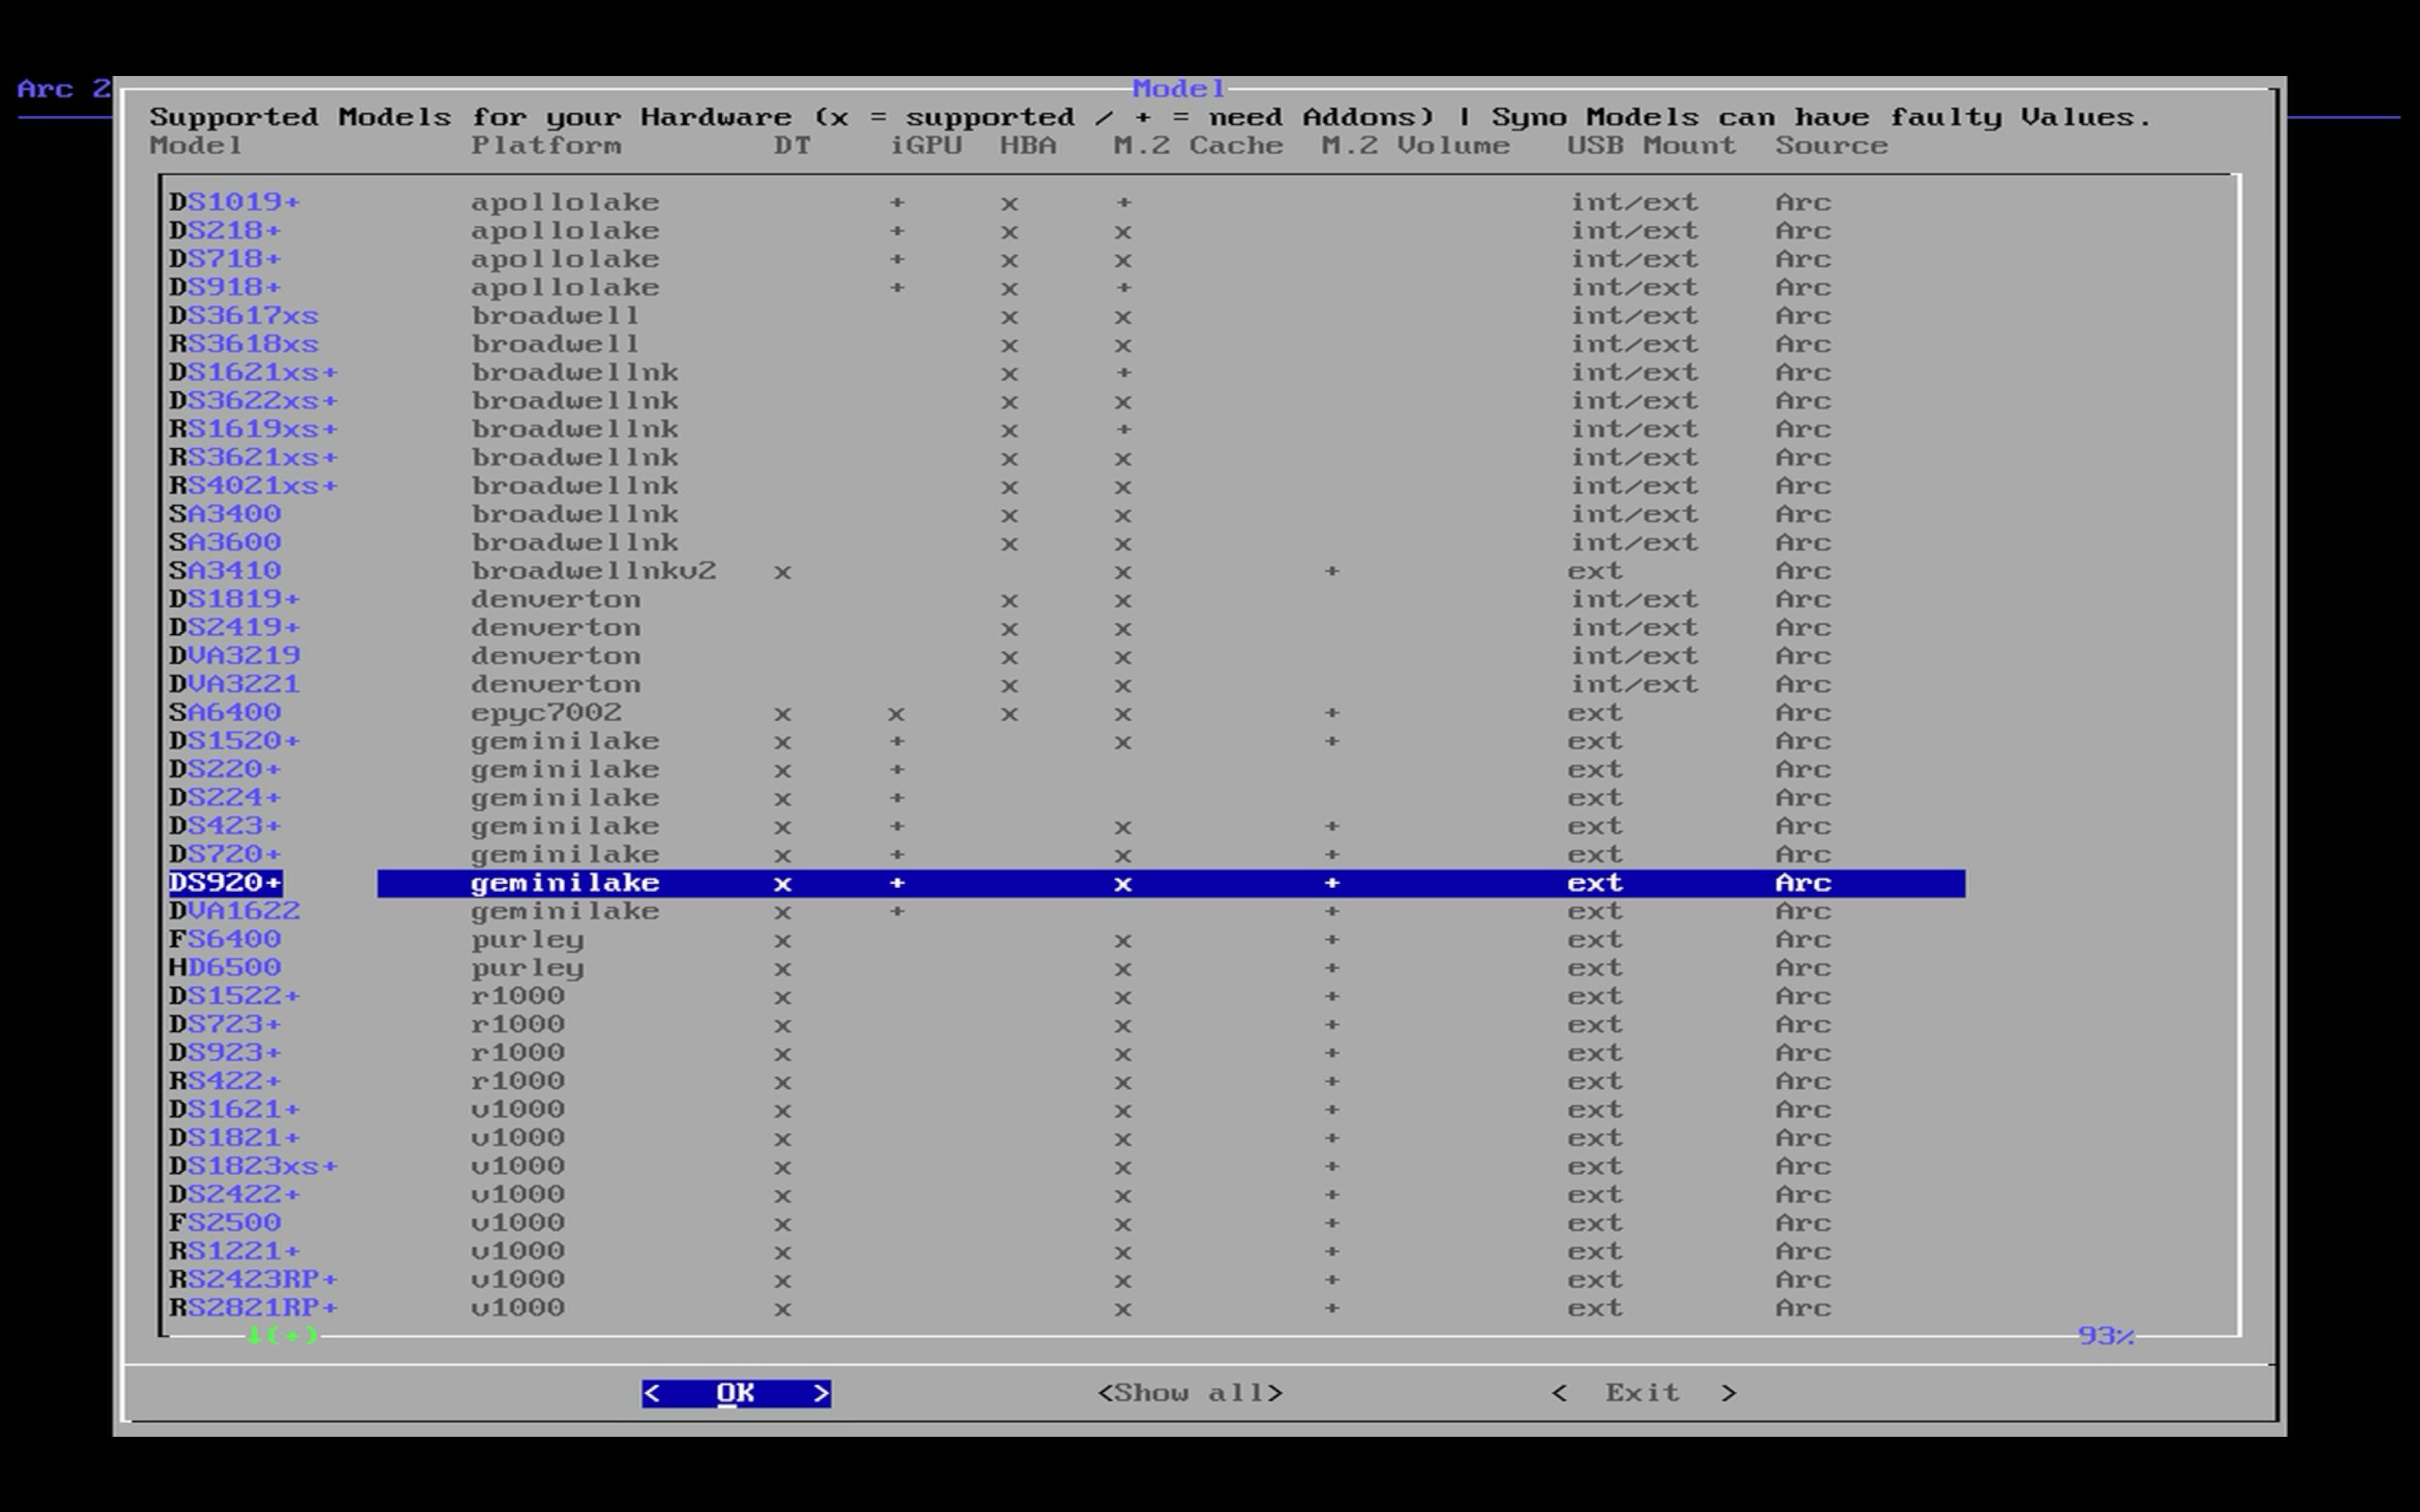This screenshot has width=2420, height=1512.
Task: Choose the RS4021xs+ model row
Action: [254, 486]
